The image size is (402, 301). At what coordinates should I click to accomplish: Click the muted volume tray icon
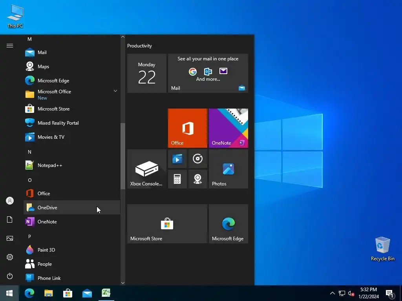[351, 293]
